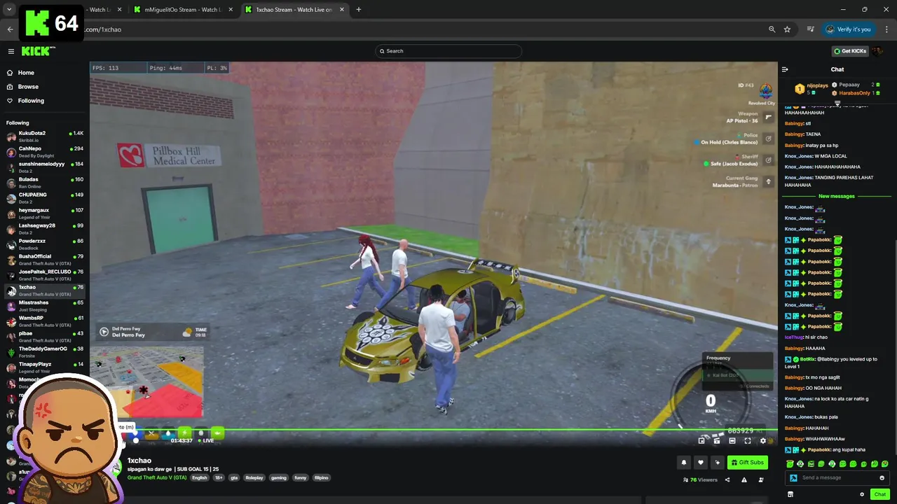
Task: Switch to the mMiguelitOo Stream tab
Action: point(182,10)
